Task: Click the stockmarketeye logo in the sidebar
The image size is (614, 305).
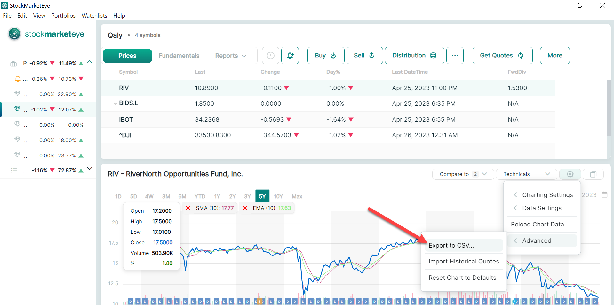Action: tap(46, 34)
